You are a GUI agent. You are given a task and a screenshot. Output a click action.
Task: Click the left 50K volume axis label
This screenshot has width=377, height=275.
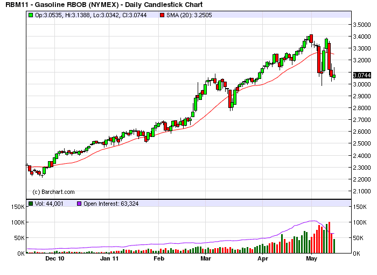click(x=19, y=238)
